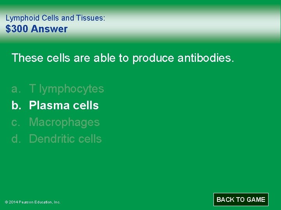The height and width of the screenshot is (210, 281).
Task: Click the letter a. list marker
Action: pyautogui.click(x=16, y=89)
